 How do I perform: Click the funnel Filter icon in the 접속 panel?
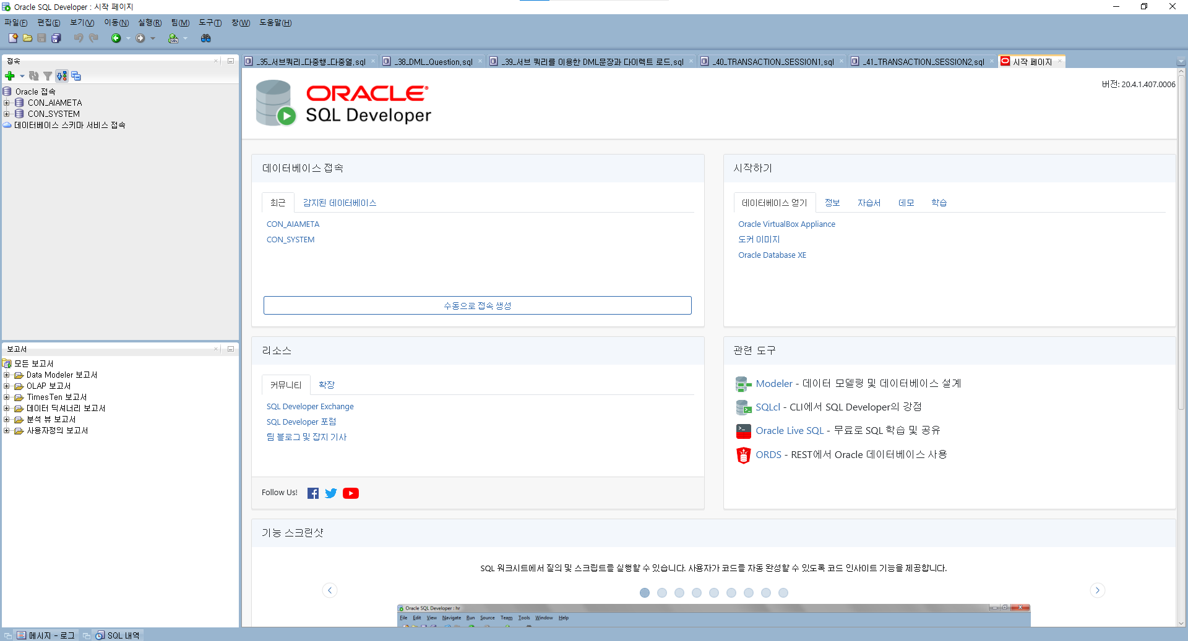coord(48,76)
